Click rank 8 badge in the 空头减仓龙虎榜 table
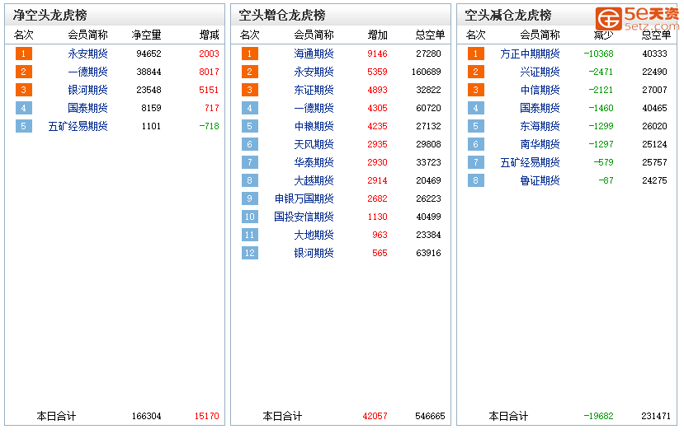This screenshot has height=434, width=684. point(475,180)
